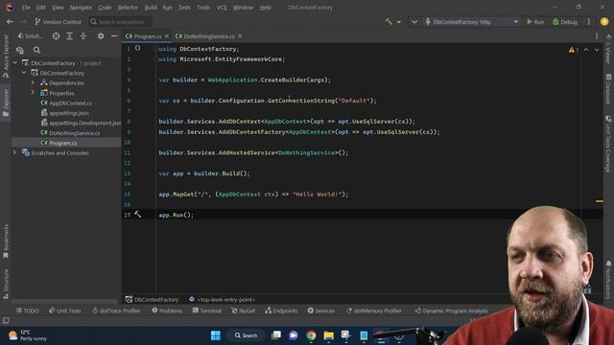Image resolution: width=614 pixels, height=345 pixels.
Task: Open the Problems tool window
Action: click(x=167, y=310)
